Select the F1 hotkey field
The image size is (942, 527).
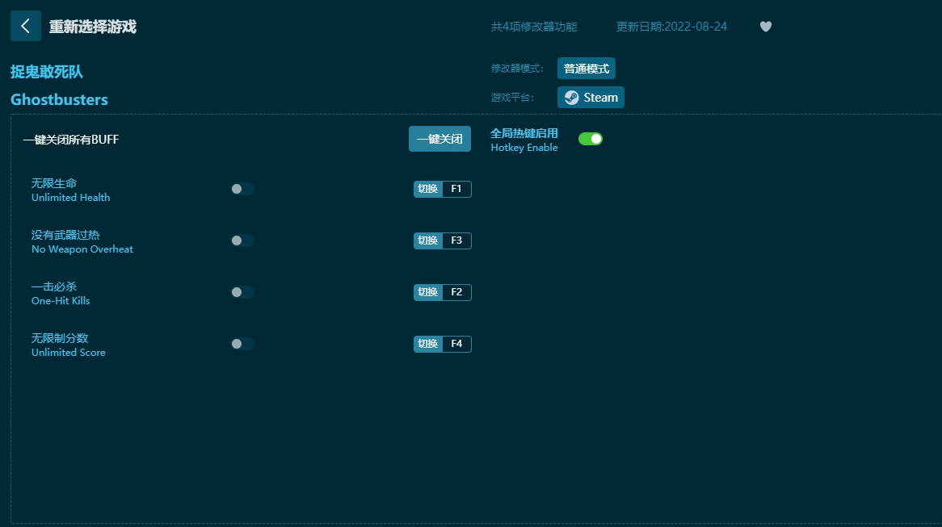pyautogui.click(x=456, y=189)
